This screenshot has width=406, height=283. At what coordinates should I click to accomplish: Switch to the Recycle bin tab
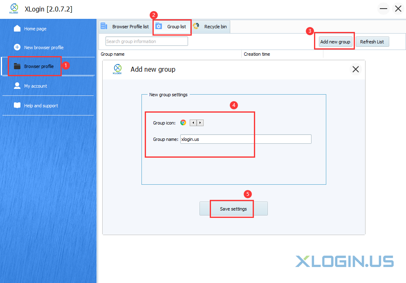211,27
